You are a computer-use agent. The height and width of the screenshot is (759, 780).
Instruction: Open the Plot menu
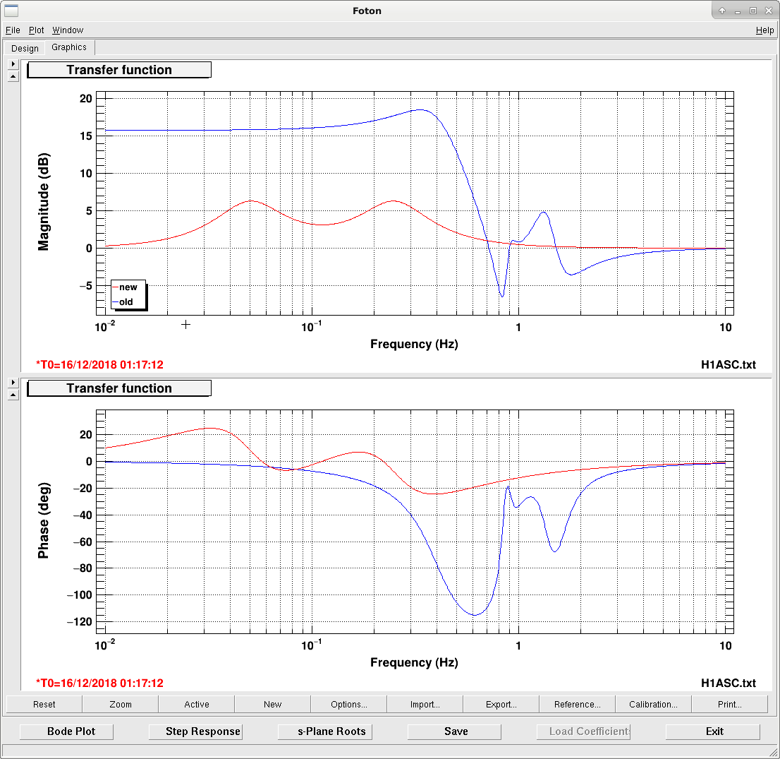(36, 30)
